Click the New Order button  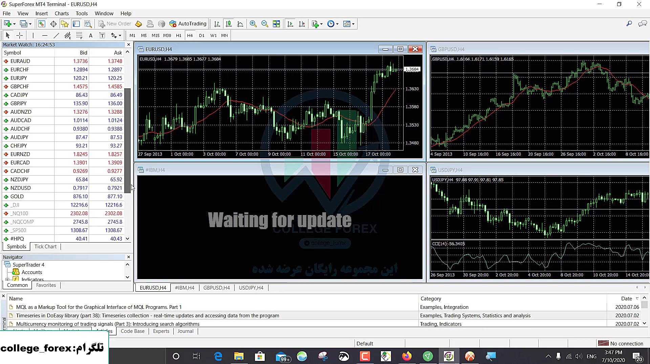(x=115, y=24)
